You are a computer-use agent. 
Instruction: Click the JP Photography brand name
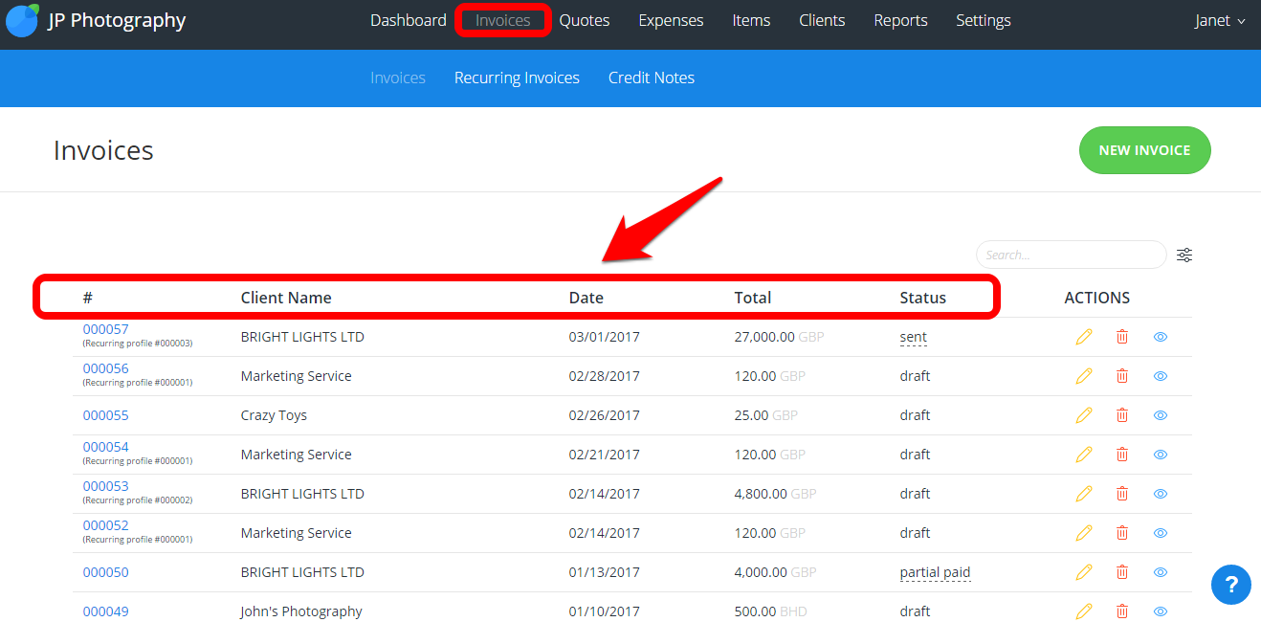117,20
